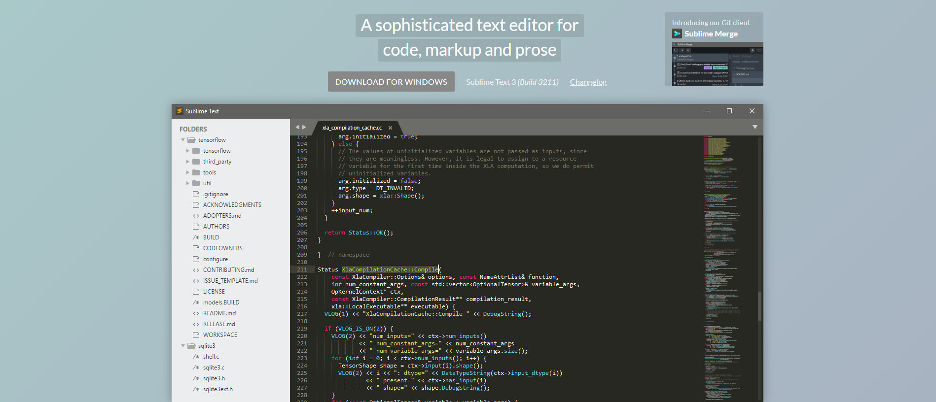The image size is (936, 402).
Task: Click the CONTRIBUTING.md markup icon
Action: click(x=196, y=270)
